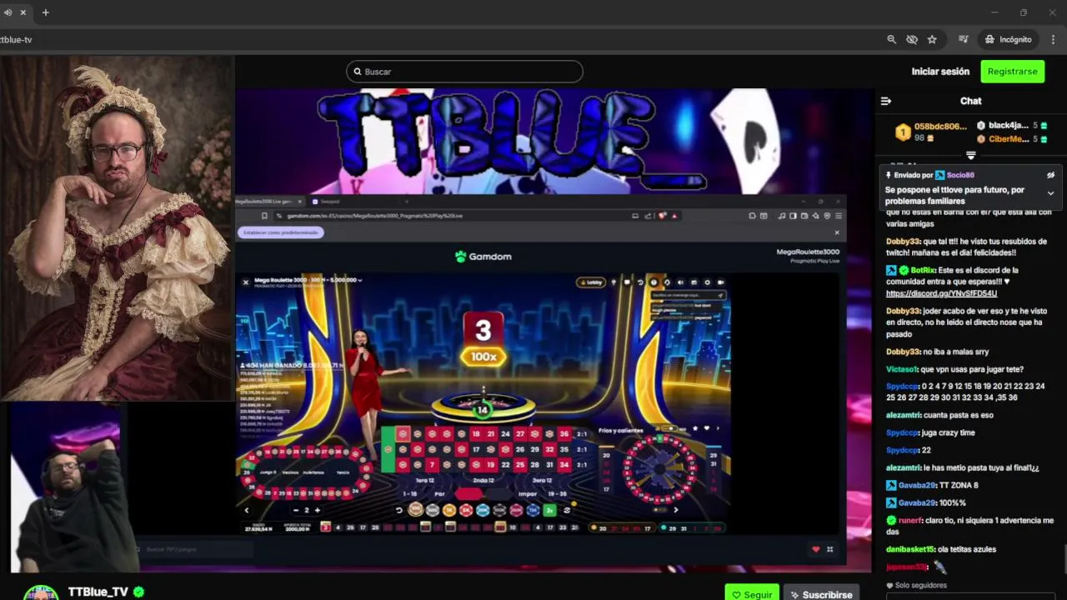Bookmark this page with the star icon
Image resolution: width=1067 pixels, height=600 pixels.
pyautogui.click(x=932, y=39)
